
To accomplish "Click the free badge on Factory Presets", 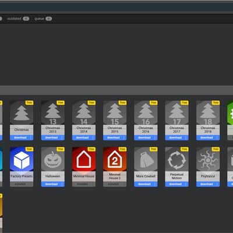I will [30, 149].
